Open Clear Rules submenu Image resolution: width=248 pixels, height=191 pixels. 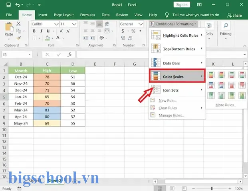[x=177, y=108]
